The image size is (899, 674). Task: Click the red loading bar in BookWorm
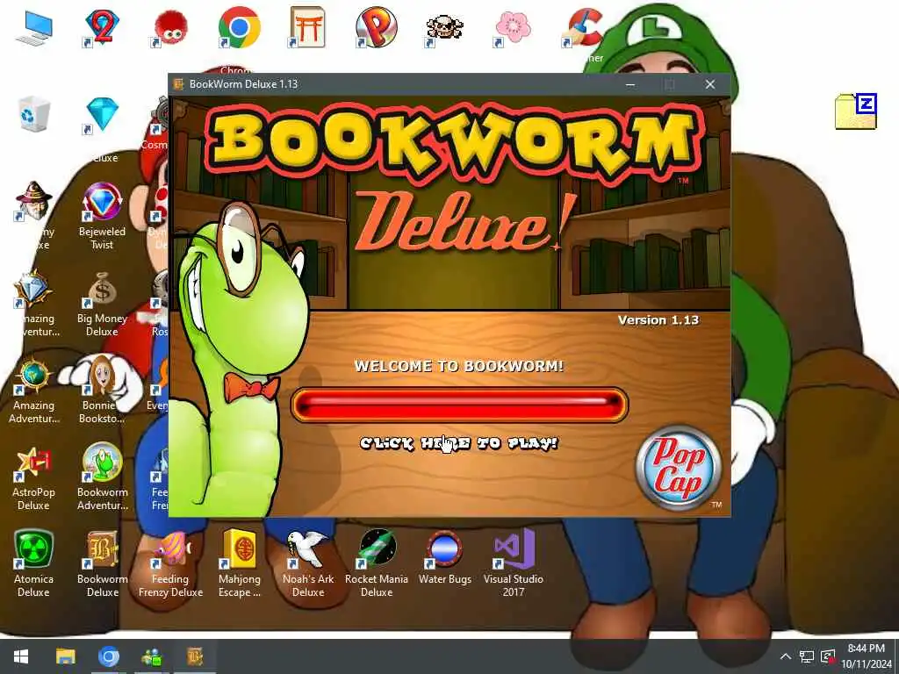coord(459,405)
